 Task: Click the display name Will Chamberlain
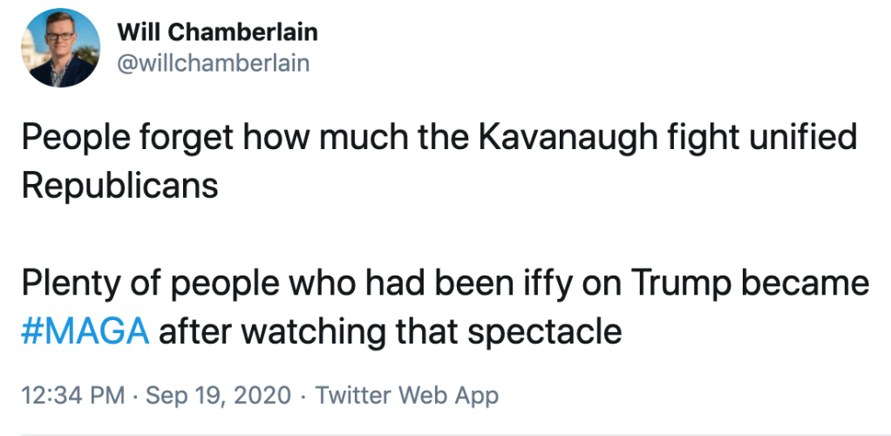click(217, 33)
